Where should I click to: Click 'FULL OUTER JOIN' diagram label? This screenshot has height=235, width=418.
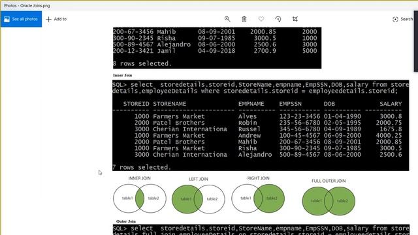[x=329, y=181]
